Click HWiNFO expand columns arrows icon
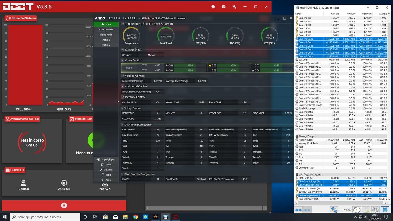The image size is (393, 221). 298,210
